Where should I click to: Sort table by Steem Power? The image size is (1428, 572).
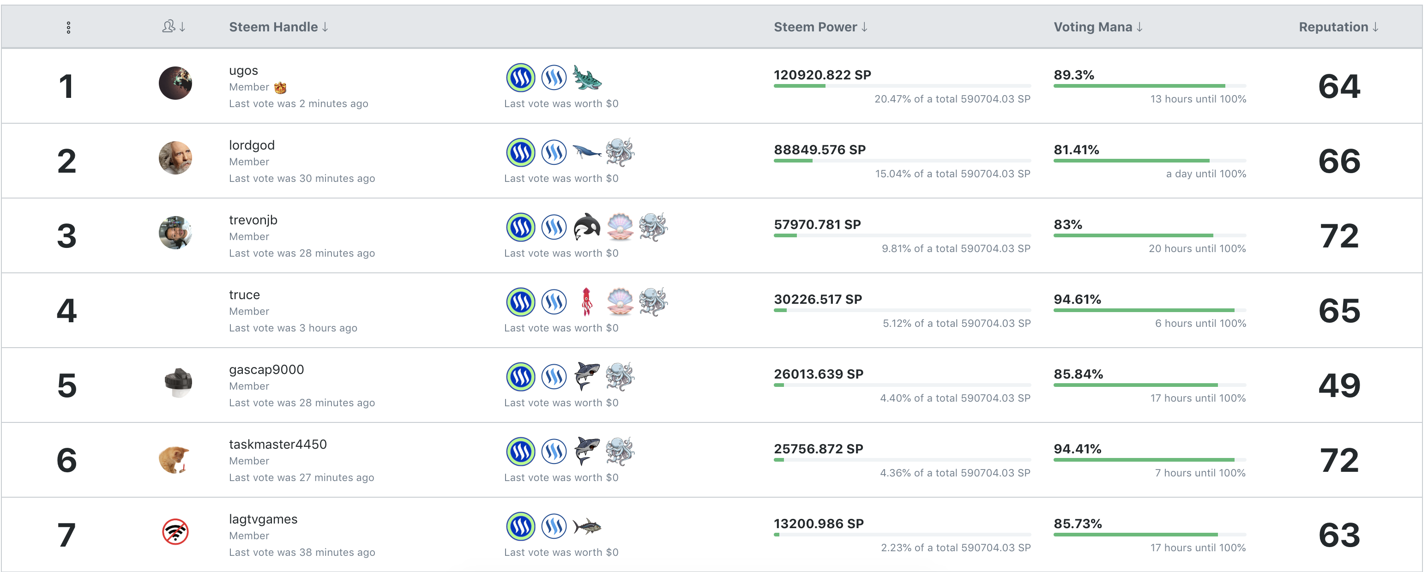pos(820,27)
